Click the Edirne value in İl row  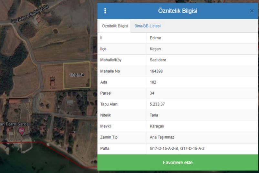(x=155, y=38)
